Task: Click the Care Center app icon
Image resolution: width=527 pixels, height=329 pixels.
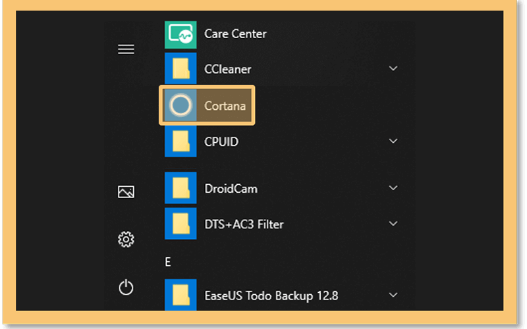Action: click(180, 35)
